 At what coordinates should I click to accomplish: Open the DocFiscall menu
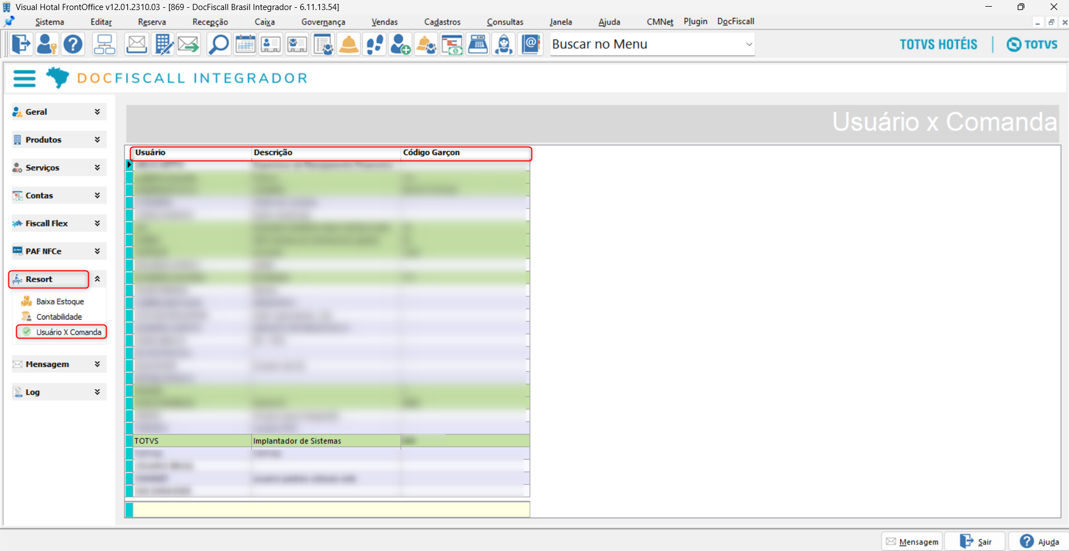pos(736,21)
